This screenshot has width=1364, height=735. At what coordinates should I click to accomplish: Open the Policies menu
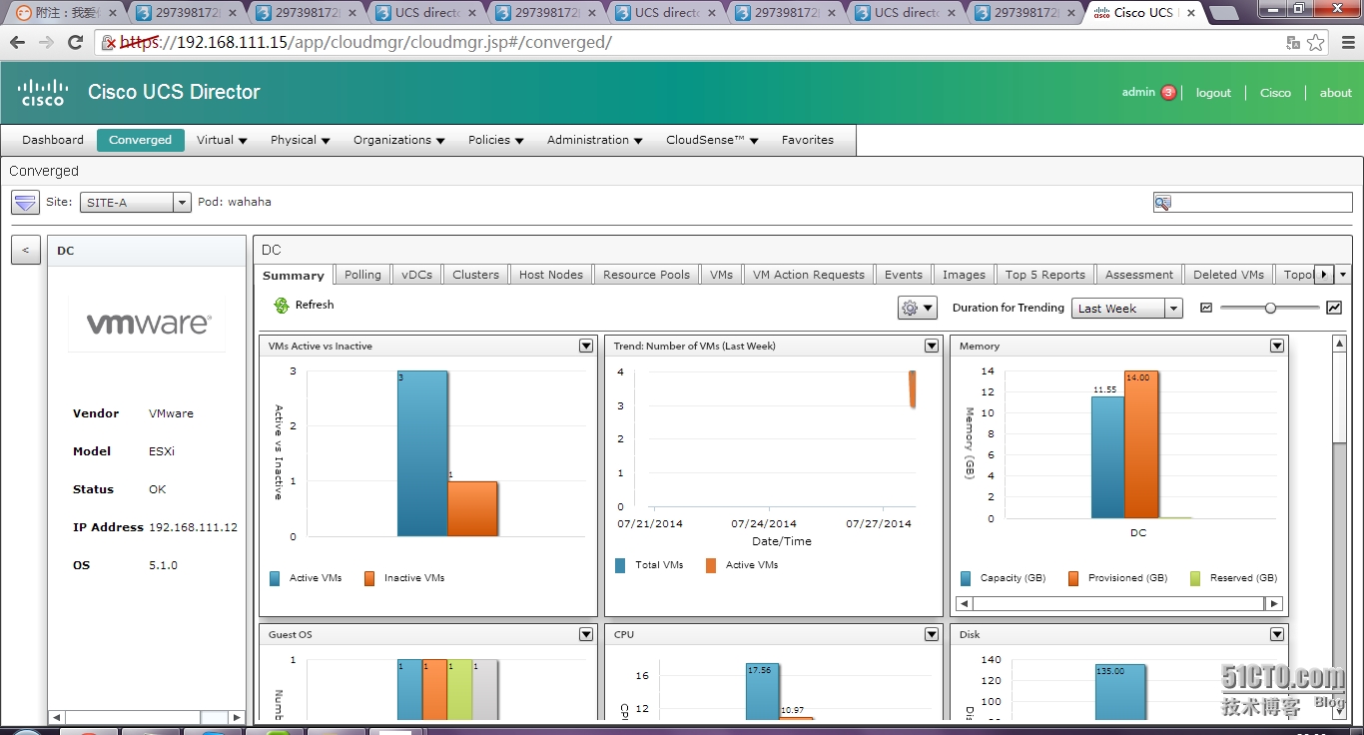tap(496, 140)
